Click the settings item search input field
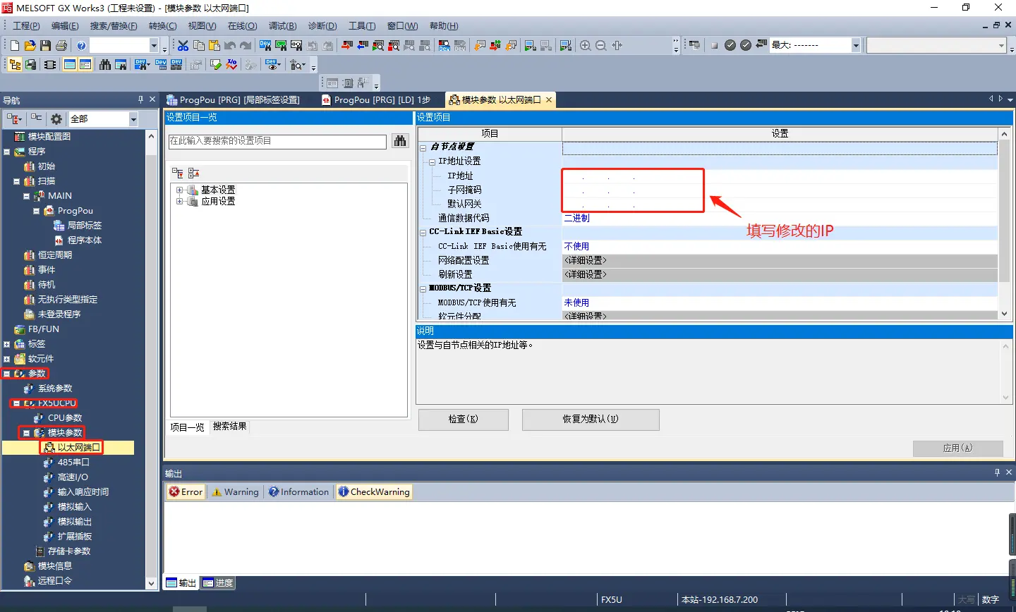This screenshot has height=612, width=1016. click(x=277, y=141)
